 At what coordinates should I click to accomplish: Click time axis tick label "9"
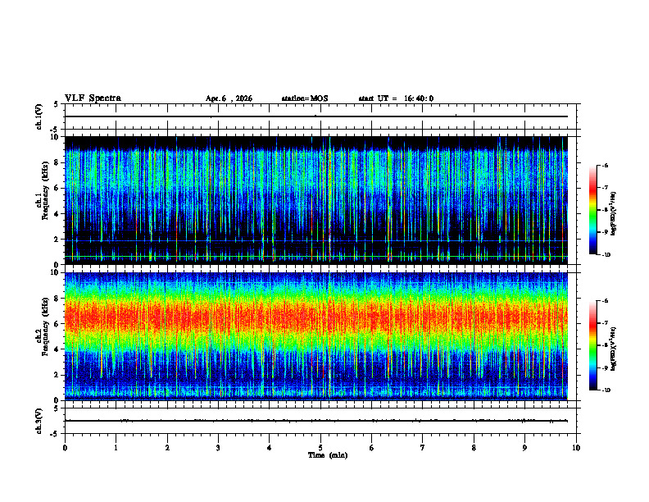[x=524, y=448]
